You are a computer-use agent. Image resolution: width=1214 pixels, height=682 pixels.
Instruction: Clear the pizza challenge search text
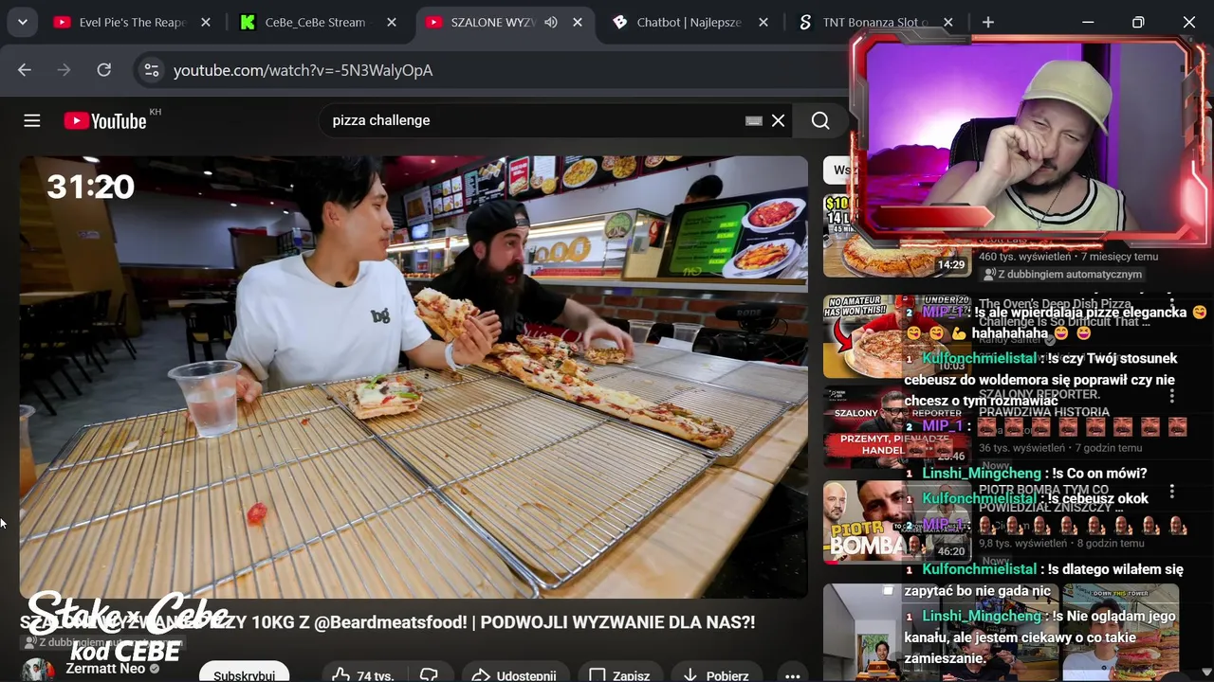pyautogui.click(x=778, y=120)
